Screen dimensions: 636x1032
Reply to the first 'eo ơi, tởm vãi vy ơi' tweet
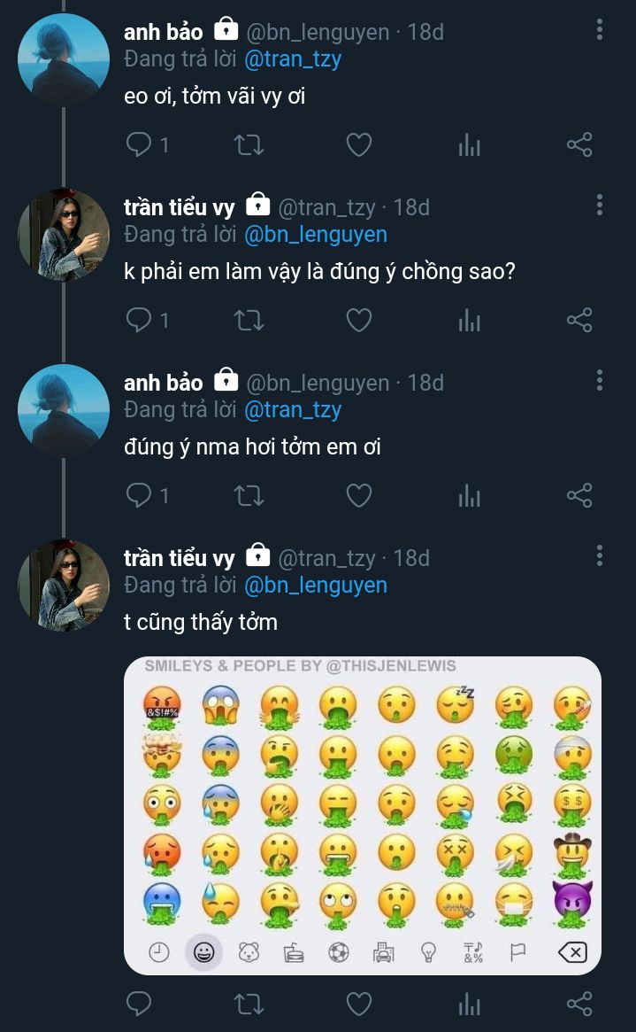[x=140, y=144]
